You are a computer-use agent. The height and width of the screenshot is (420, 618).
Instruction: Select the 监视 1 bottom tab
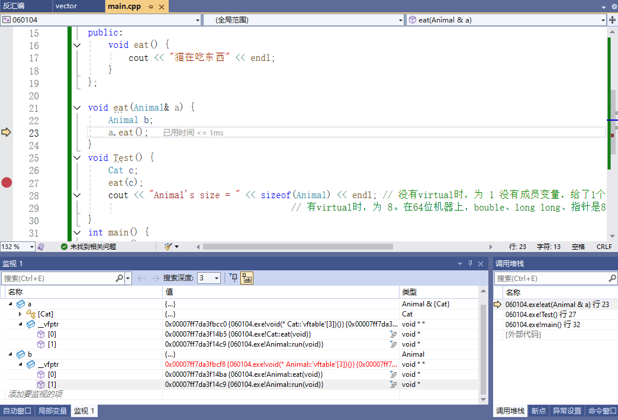point(84,411)
